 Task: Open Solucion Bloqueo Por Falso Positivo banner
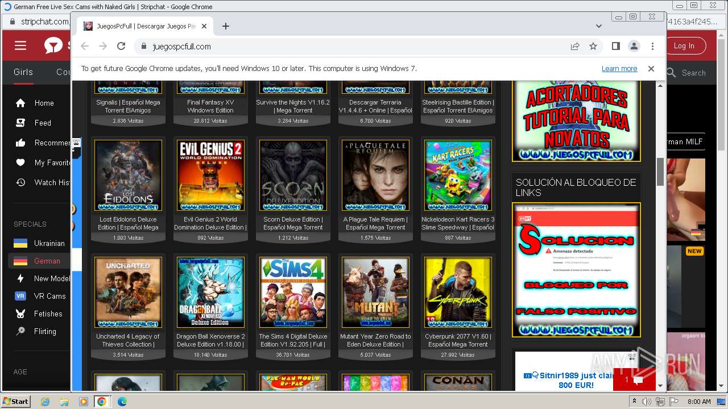tap(576, 270)
